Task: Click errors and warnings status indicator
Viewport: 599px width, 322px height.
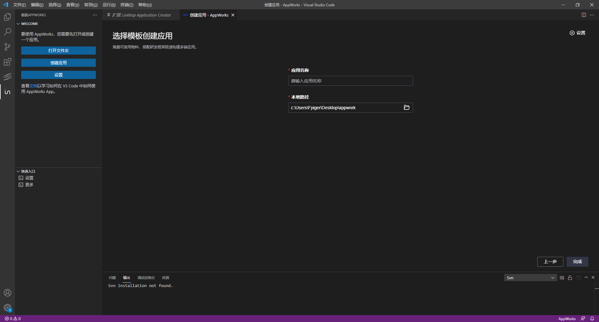Action: [x=13, y=319]
